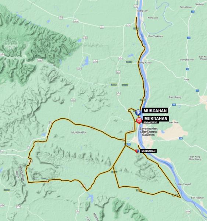Select the Ban Nhang place label

point(175,97)
